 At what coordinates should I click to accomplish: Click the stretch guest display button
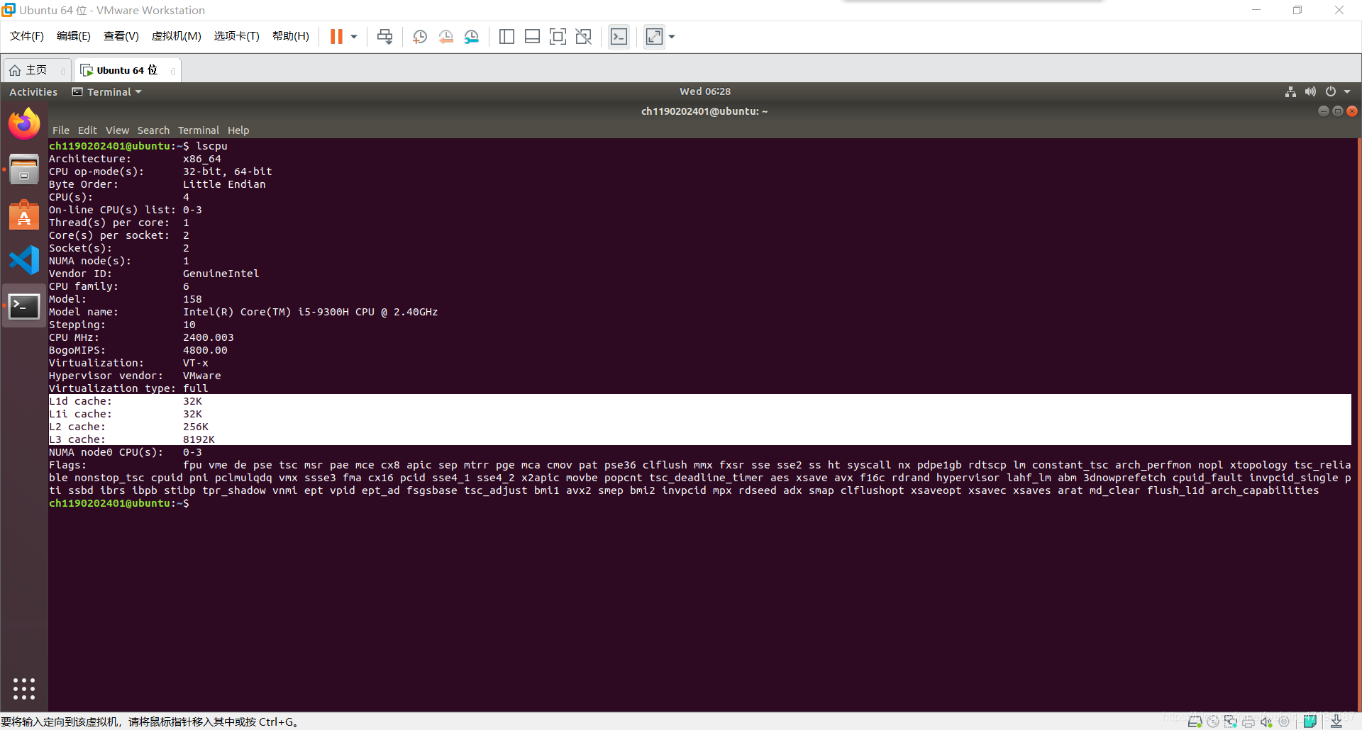pyautogui.click(x=654, y=37)
